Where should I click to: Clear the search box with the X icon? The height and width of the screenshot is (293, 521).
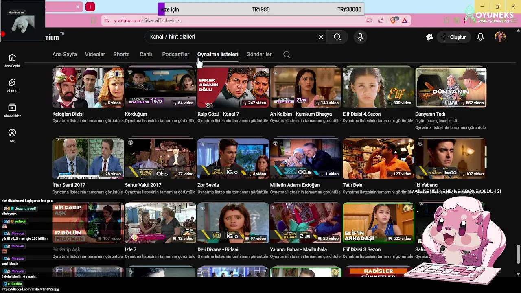pos(321,37)
